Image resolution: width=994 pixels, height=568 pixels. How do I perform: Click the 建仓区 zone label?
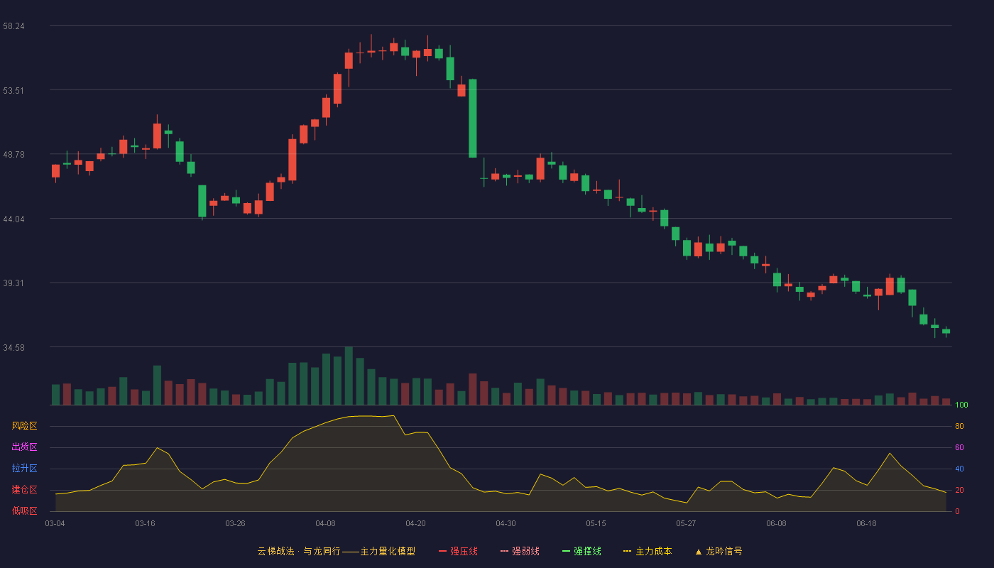click(25, 490)
